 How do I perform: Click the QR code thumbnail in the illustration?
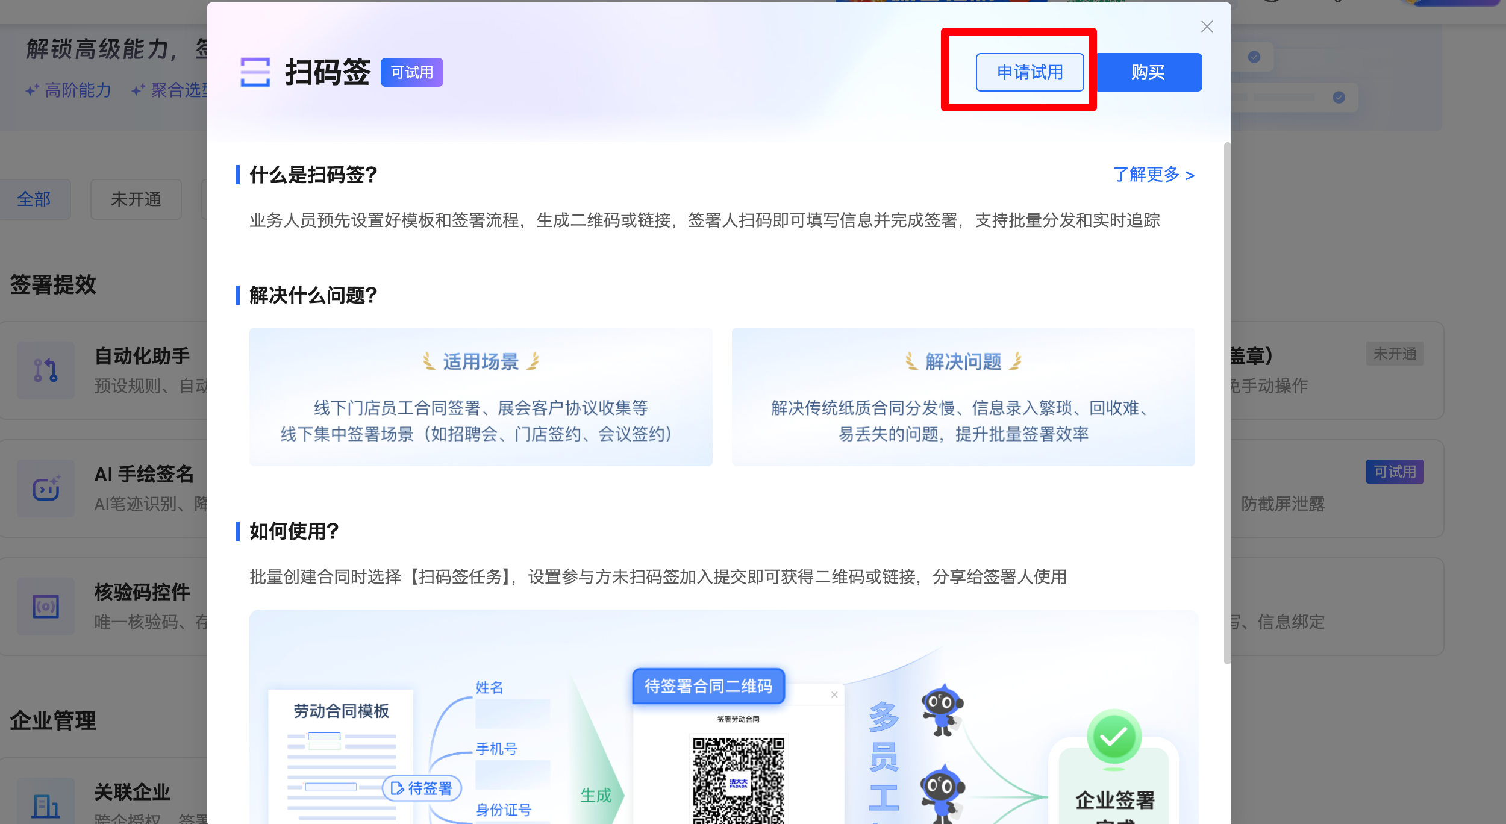739,780
